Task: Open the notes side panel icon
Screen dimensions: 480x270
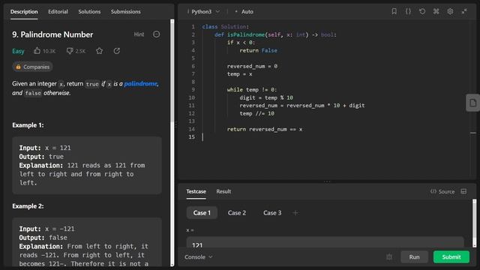Action: click(x=473, y=103)
